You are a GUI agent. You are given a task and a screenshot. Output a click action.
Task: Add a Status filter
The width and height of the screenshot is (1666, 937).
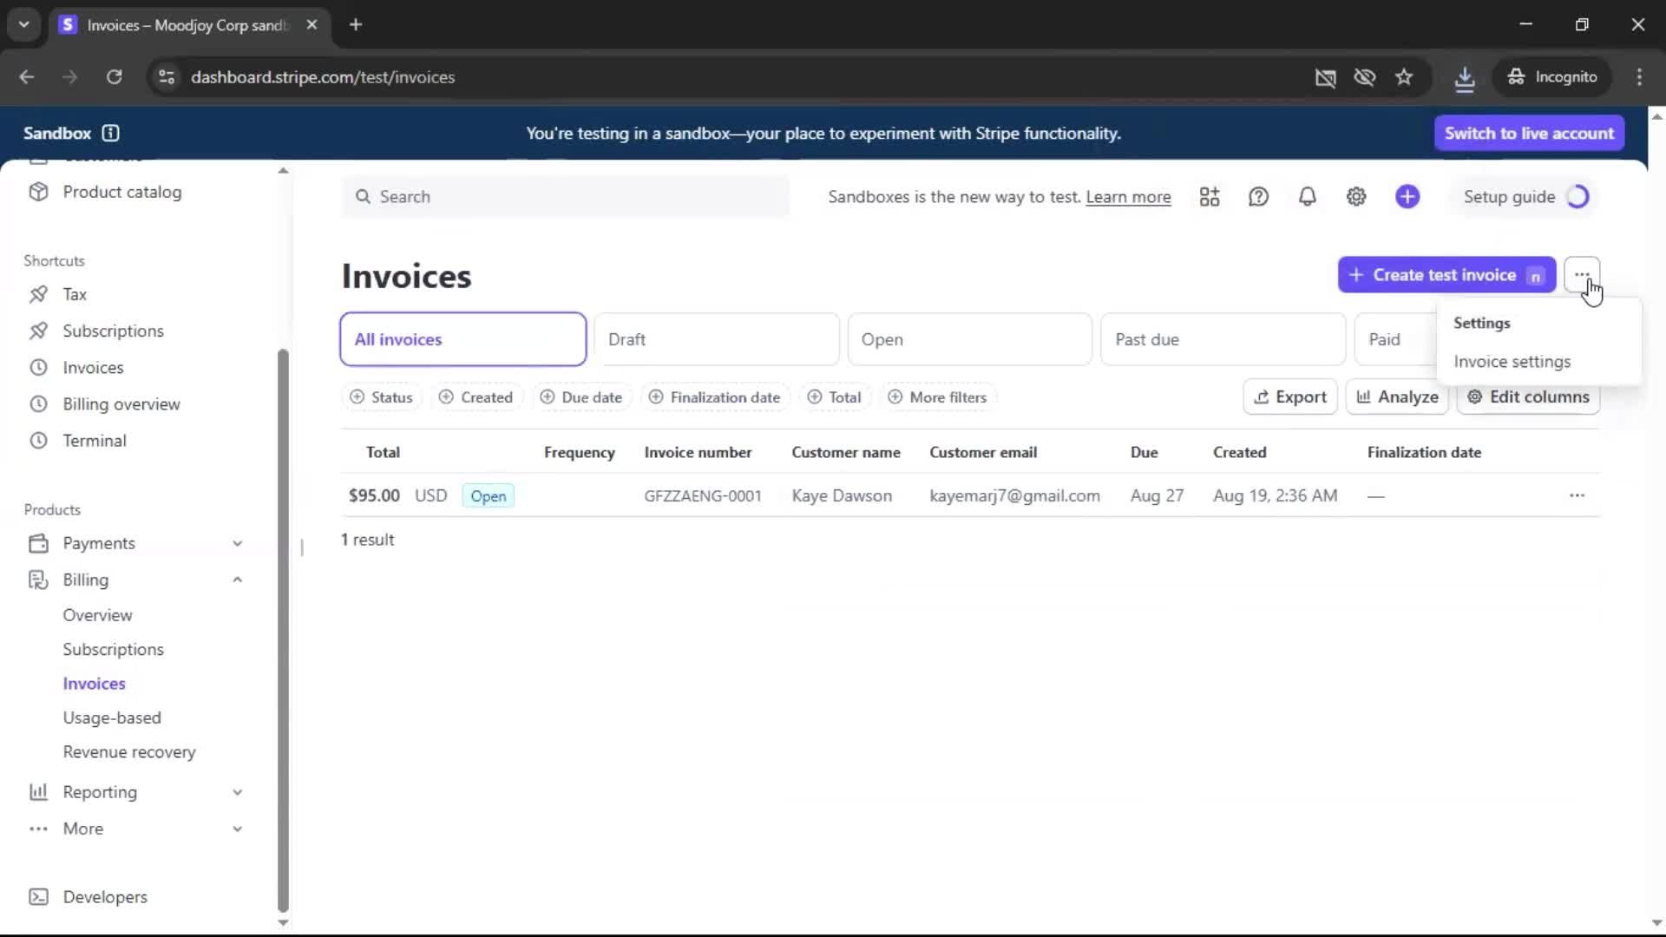click(381, 397)
